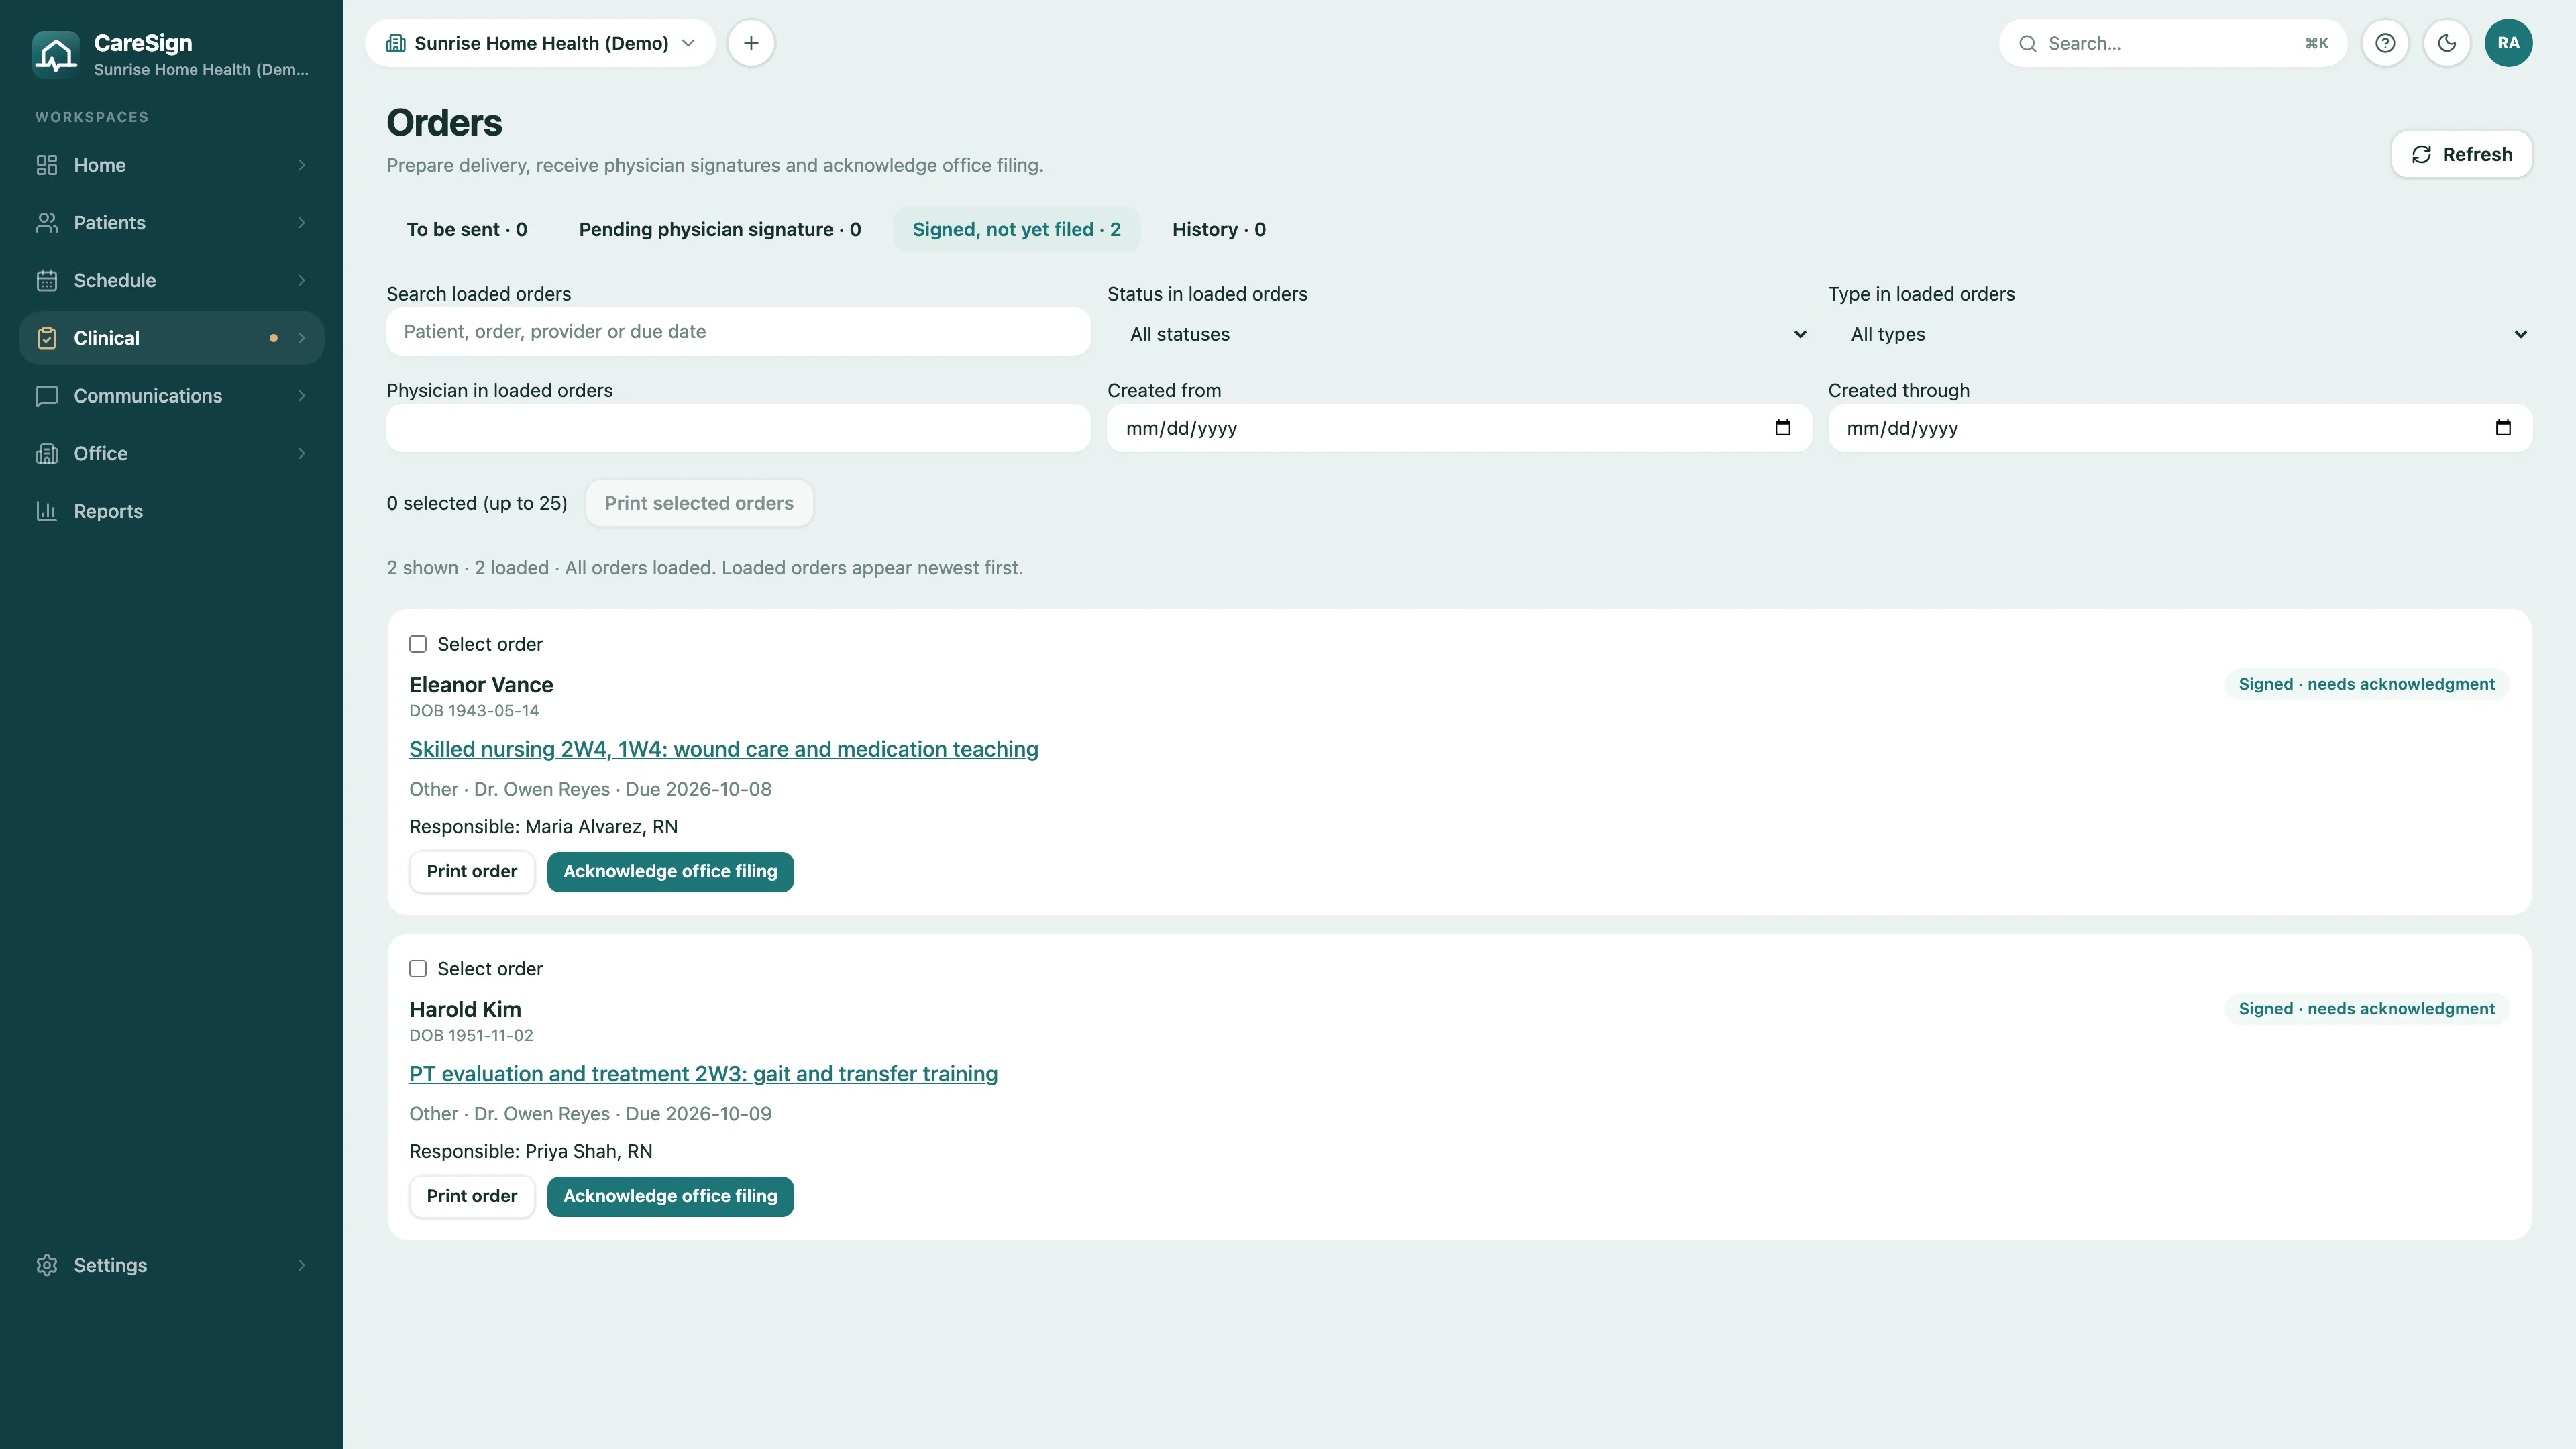Toggle dark mode with the moon icon
The height and width of the screenshot is (1449, 2576).
2447,43
